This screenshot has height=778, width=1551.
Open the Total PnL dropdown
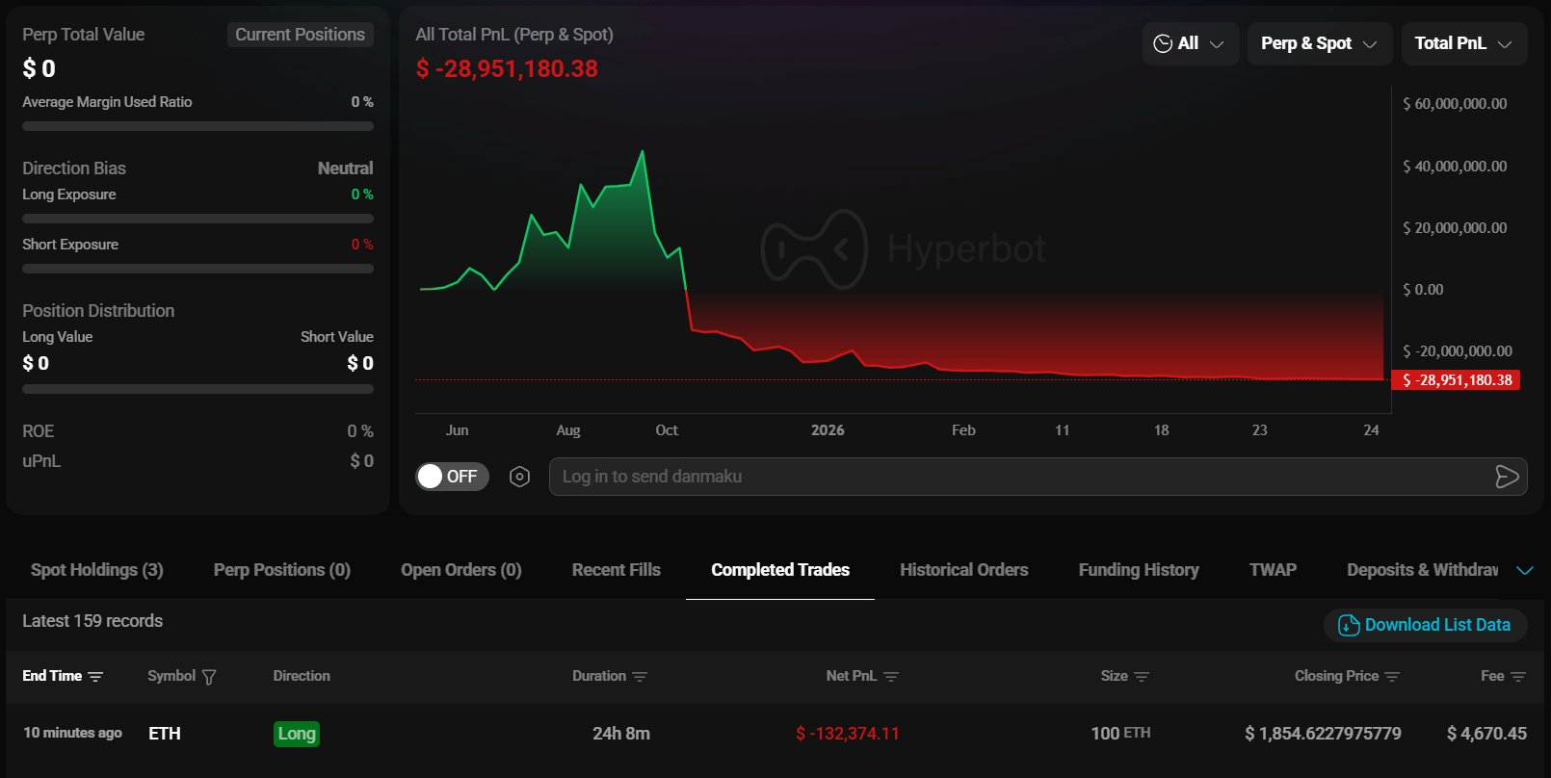(x=1463, y=43)
